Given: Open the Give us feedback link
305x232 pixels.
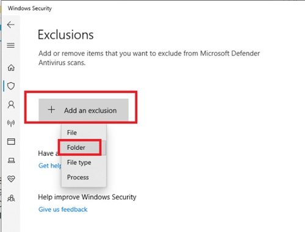Looking at the screenshot, I should (63, 209).
